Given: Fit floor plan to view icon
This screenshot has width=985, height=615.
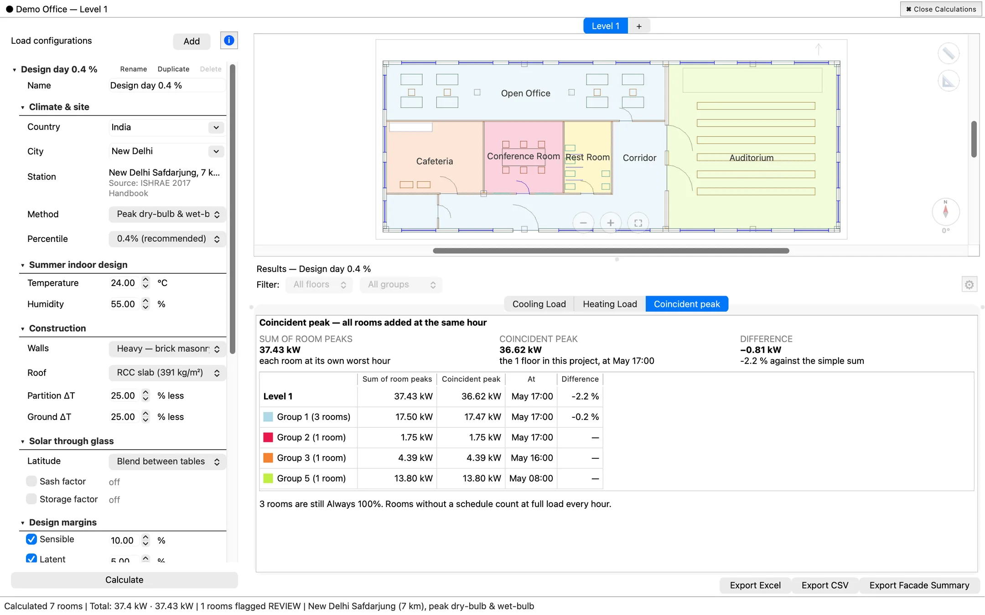Looking at the screenshot, I should [x=638, y=223].
